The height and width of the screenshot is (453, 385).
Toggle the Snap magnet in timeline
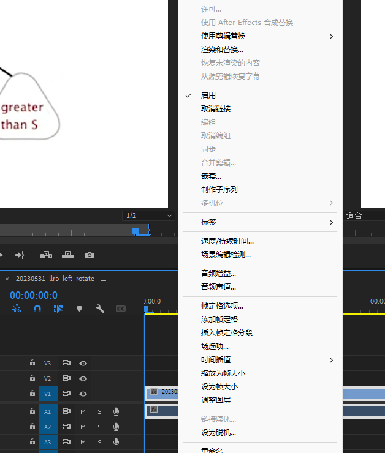[37, 309]
